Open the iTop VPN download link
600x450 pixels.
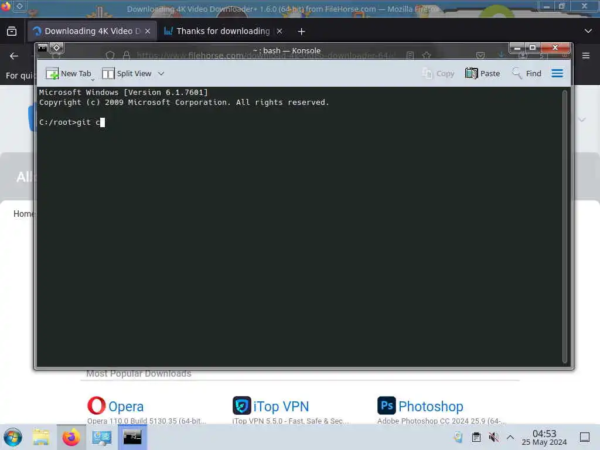281,407
